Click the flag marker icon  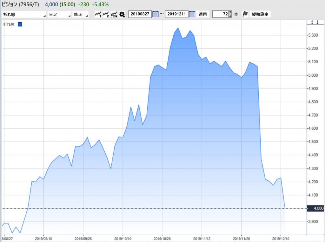tap(245, 14)
